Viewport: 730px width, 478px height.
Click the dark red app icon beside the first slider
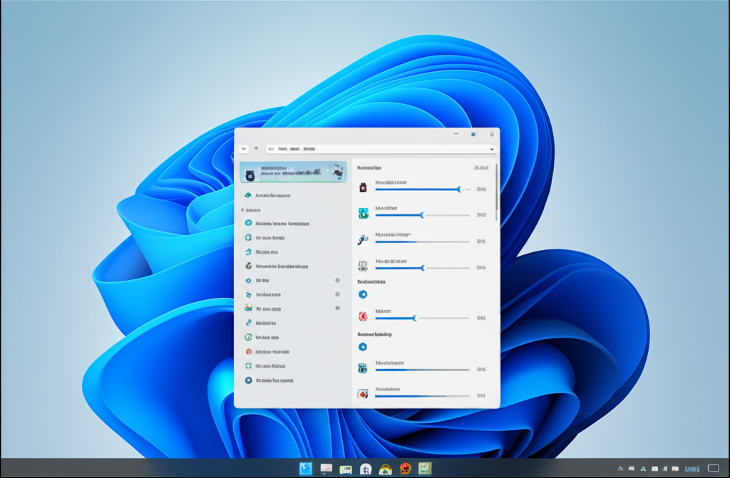(x=363, y=187)
